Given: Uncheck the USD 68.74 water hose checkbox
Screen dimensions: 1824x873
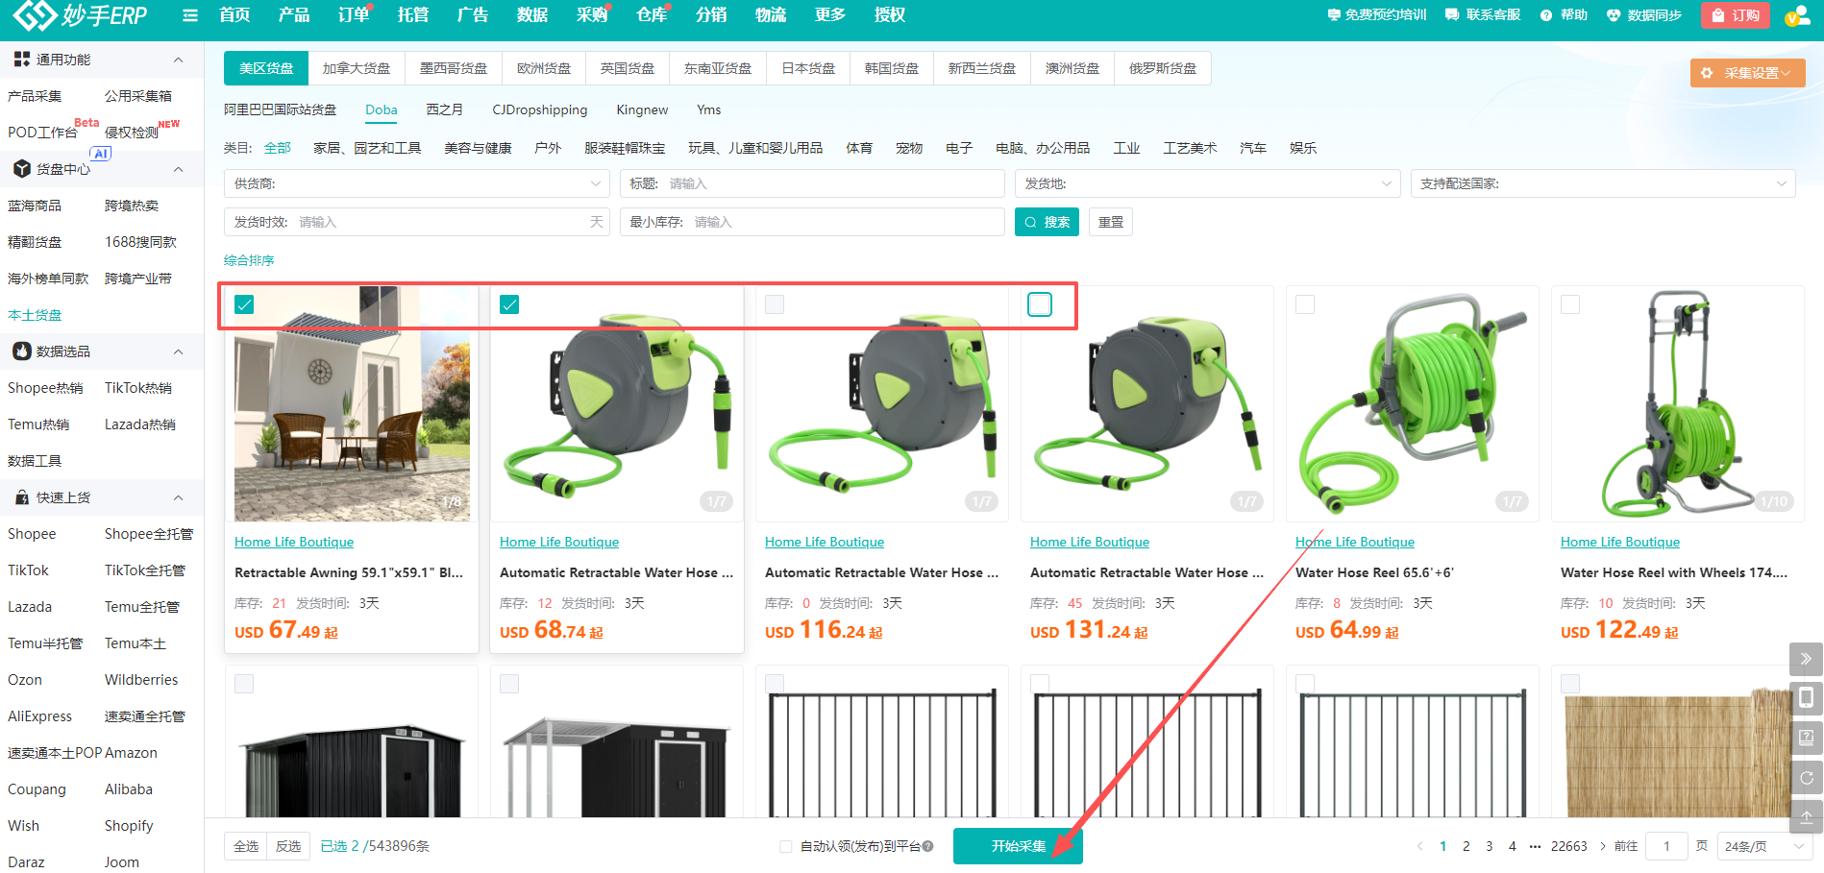Looking at the screenshot, I should 509,304.
